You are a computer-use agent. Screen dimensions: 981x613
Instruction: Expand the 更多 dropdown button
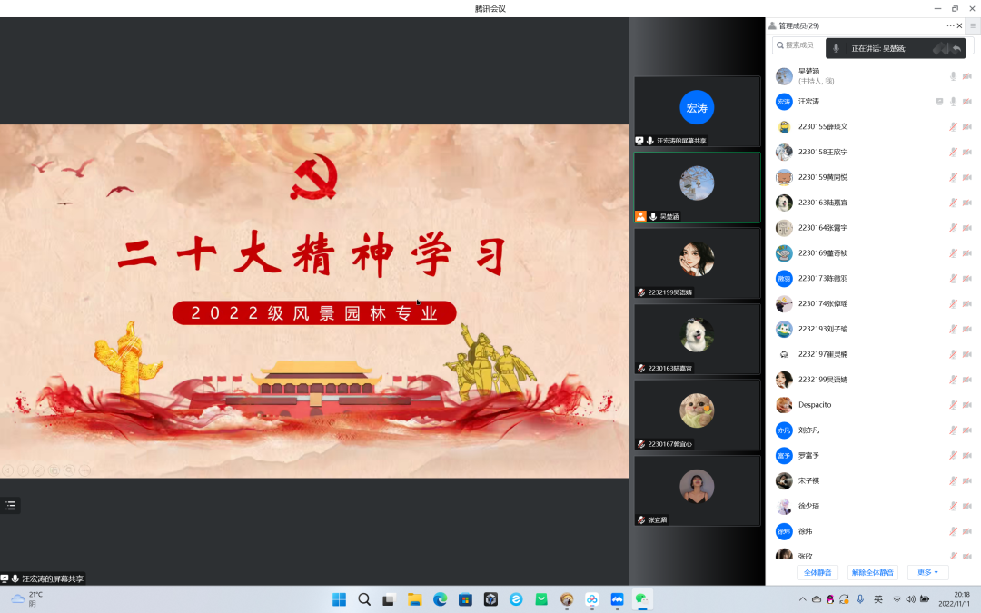[927, 572]
